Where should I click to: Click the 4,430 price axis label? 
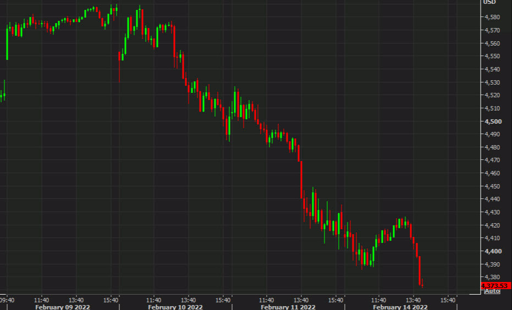coord(492,212)
